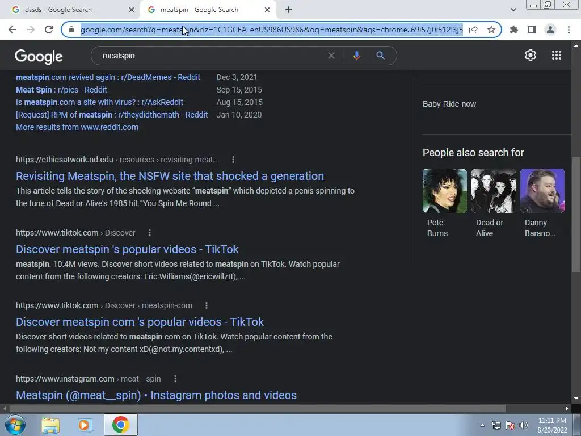Open 'meatspin.com revived again' Reddit link

108,77
